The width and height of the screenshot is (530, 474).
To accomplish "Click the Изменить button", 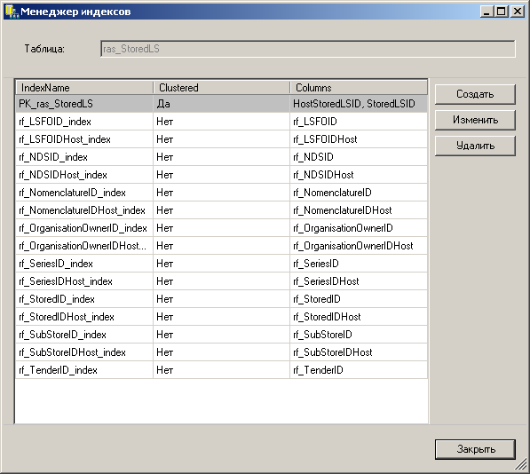I will pyautogui.click(x=475, y=120).
